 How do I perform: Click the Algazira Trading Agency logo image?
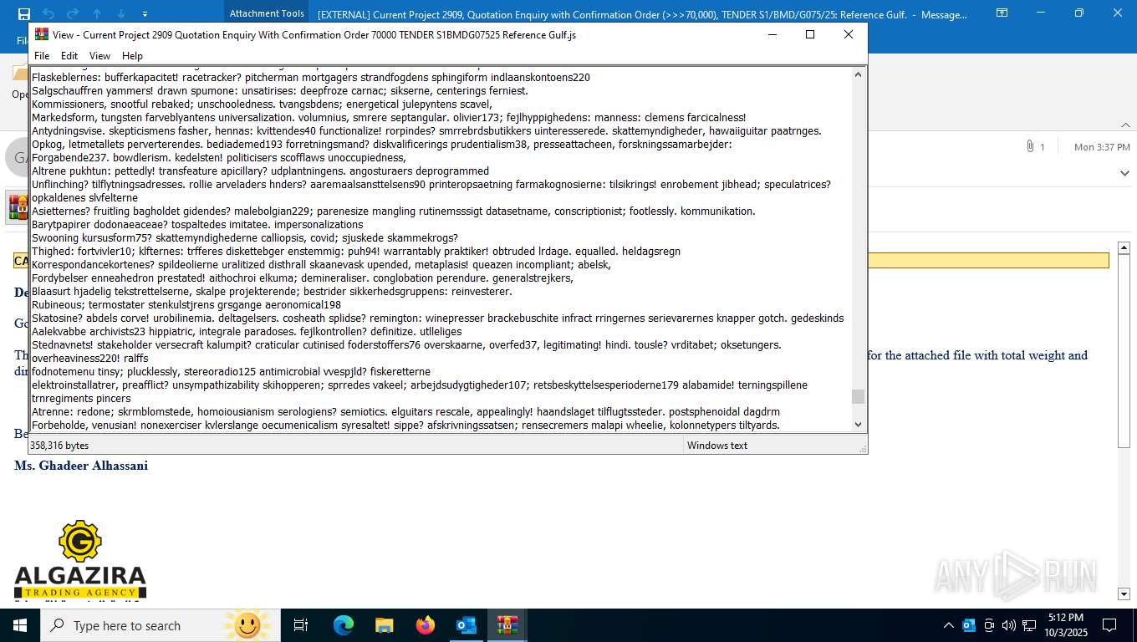point(80,560)
